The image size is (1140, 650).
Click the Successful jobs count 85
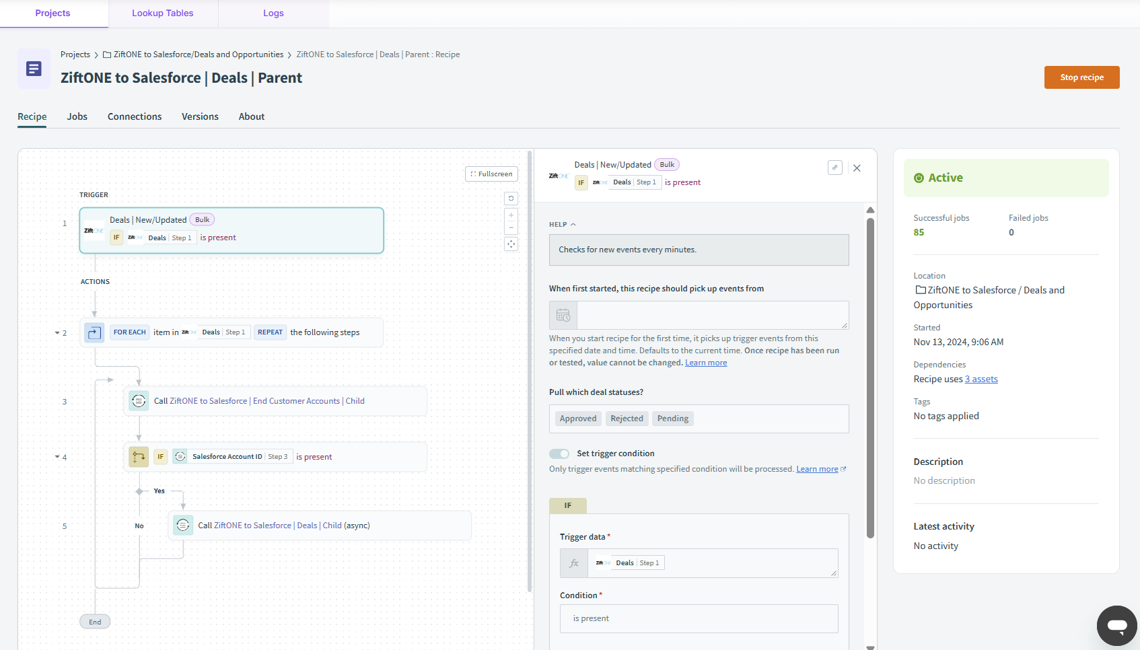pos(919,232)
